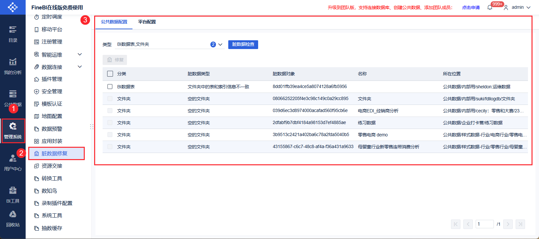Click the 脏数据检查 button

point(243,44)
